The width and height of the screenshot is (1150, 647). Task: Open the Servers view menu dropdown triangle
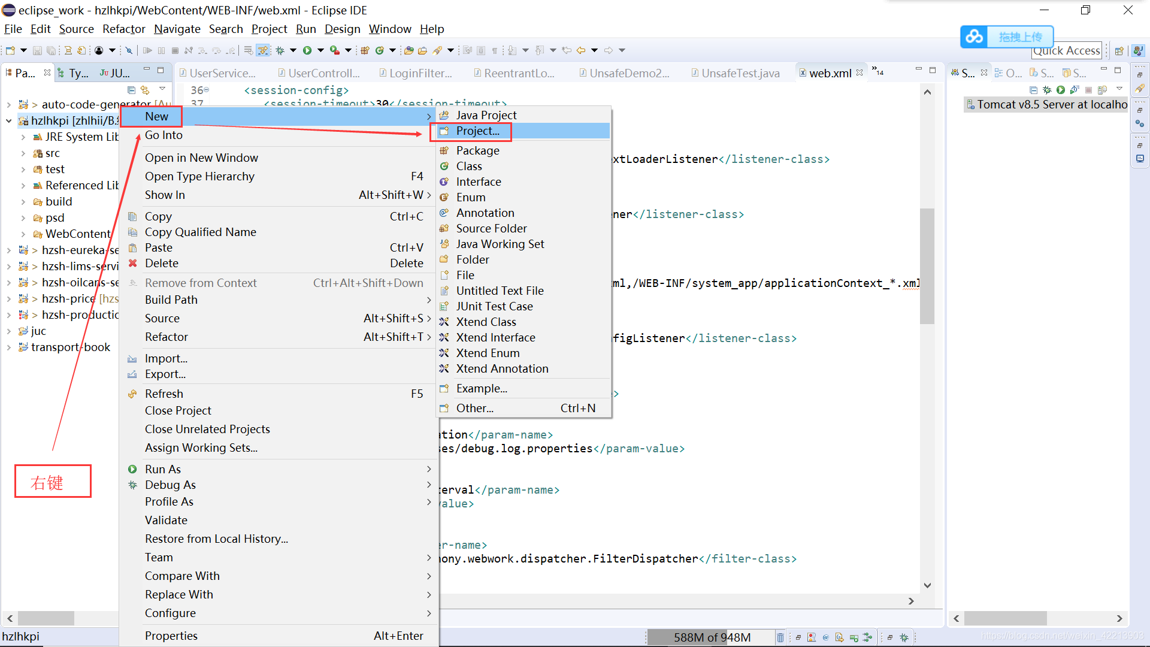(1119, 89)
